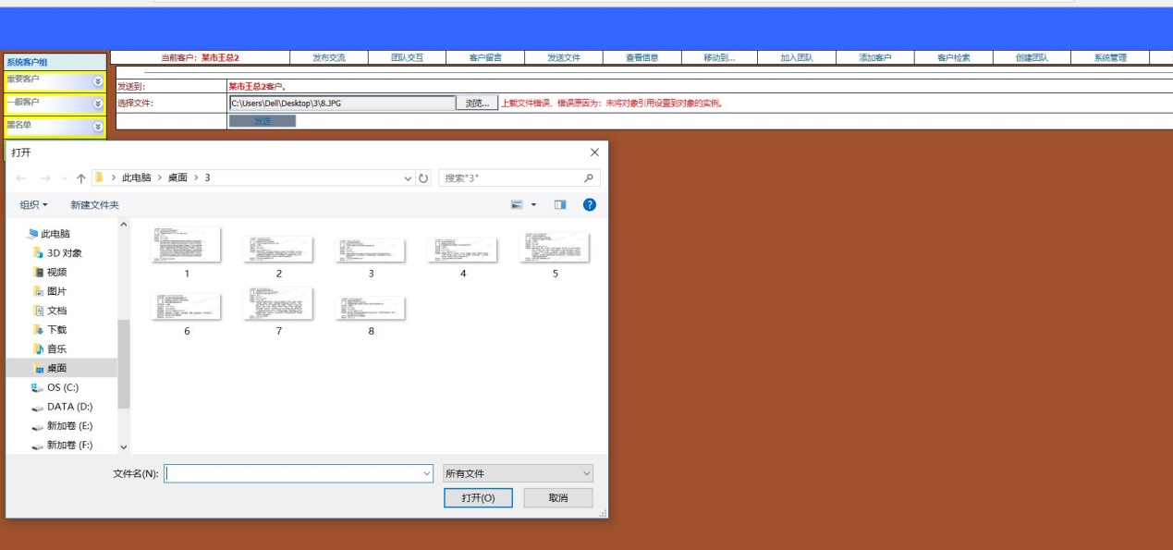Viewport: 1173px width, 550px height.
Task: Open the 查看信息 menu item
Action: [x=641, y=57]
